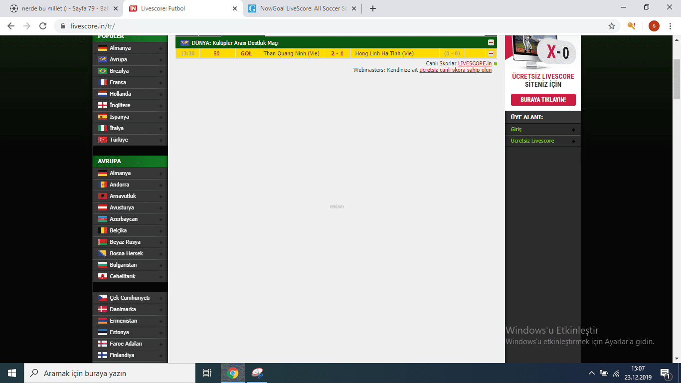The height and width of the screenshot is (383, 681).
Task: Click Hong Linh Ha Tinh (Vie) team name
Action: [384, 53]
